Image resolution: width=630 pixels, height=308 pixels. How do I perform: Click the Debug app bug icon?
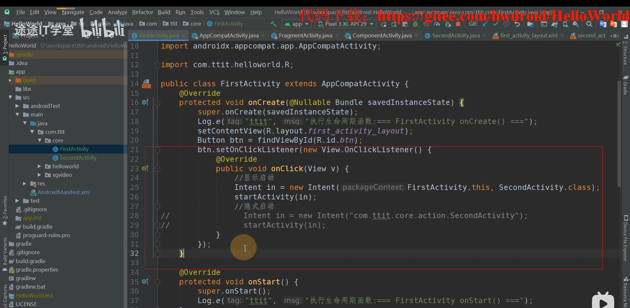pos(416,24)
